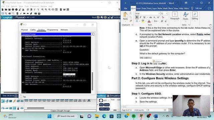214x120 pixels.
Task: Add complex PDU open envelope icon
Action: 39,13
